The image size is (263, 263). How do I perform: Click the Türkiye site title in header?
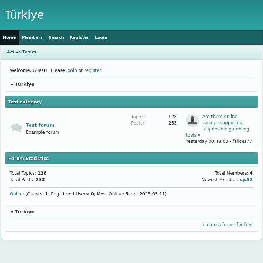pos(24,15)
